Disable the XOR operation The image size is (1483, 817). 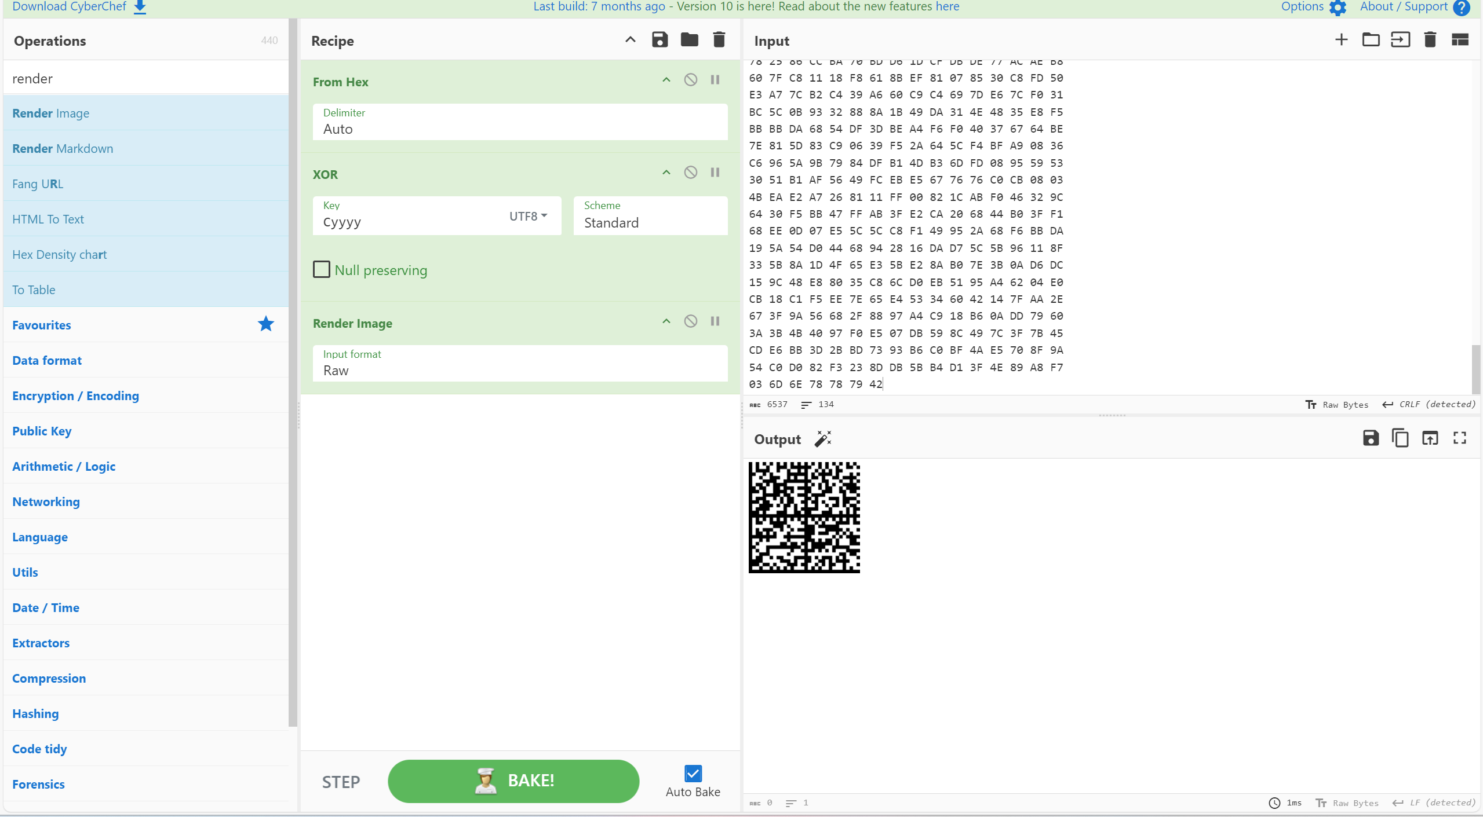(690, 173)
